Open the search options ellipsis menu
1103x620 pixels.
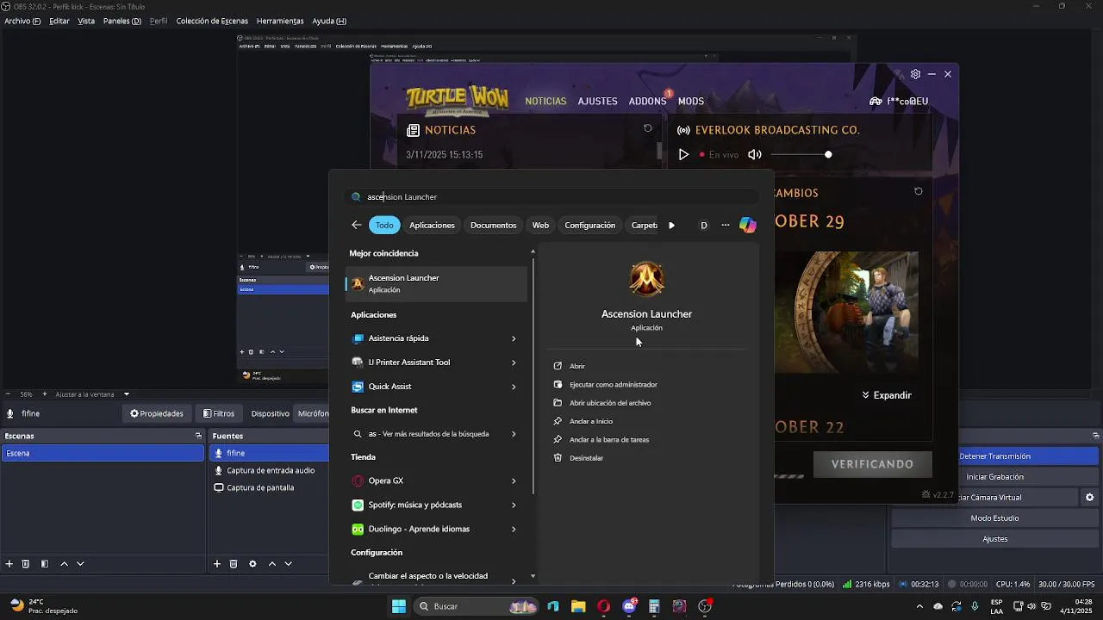pos(725,225)
